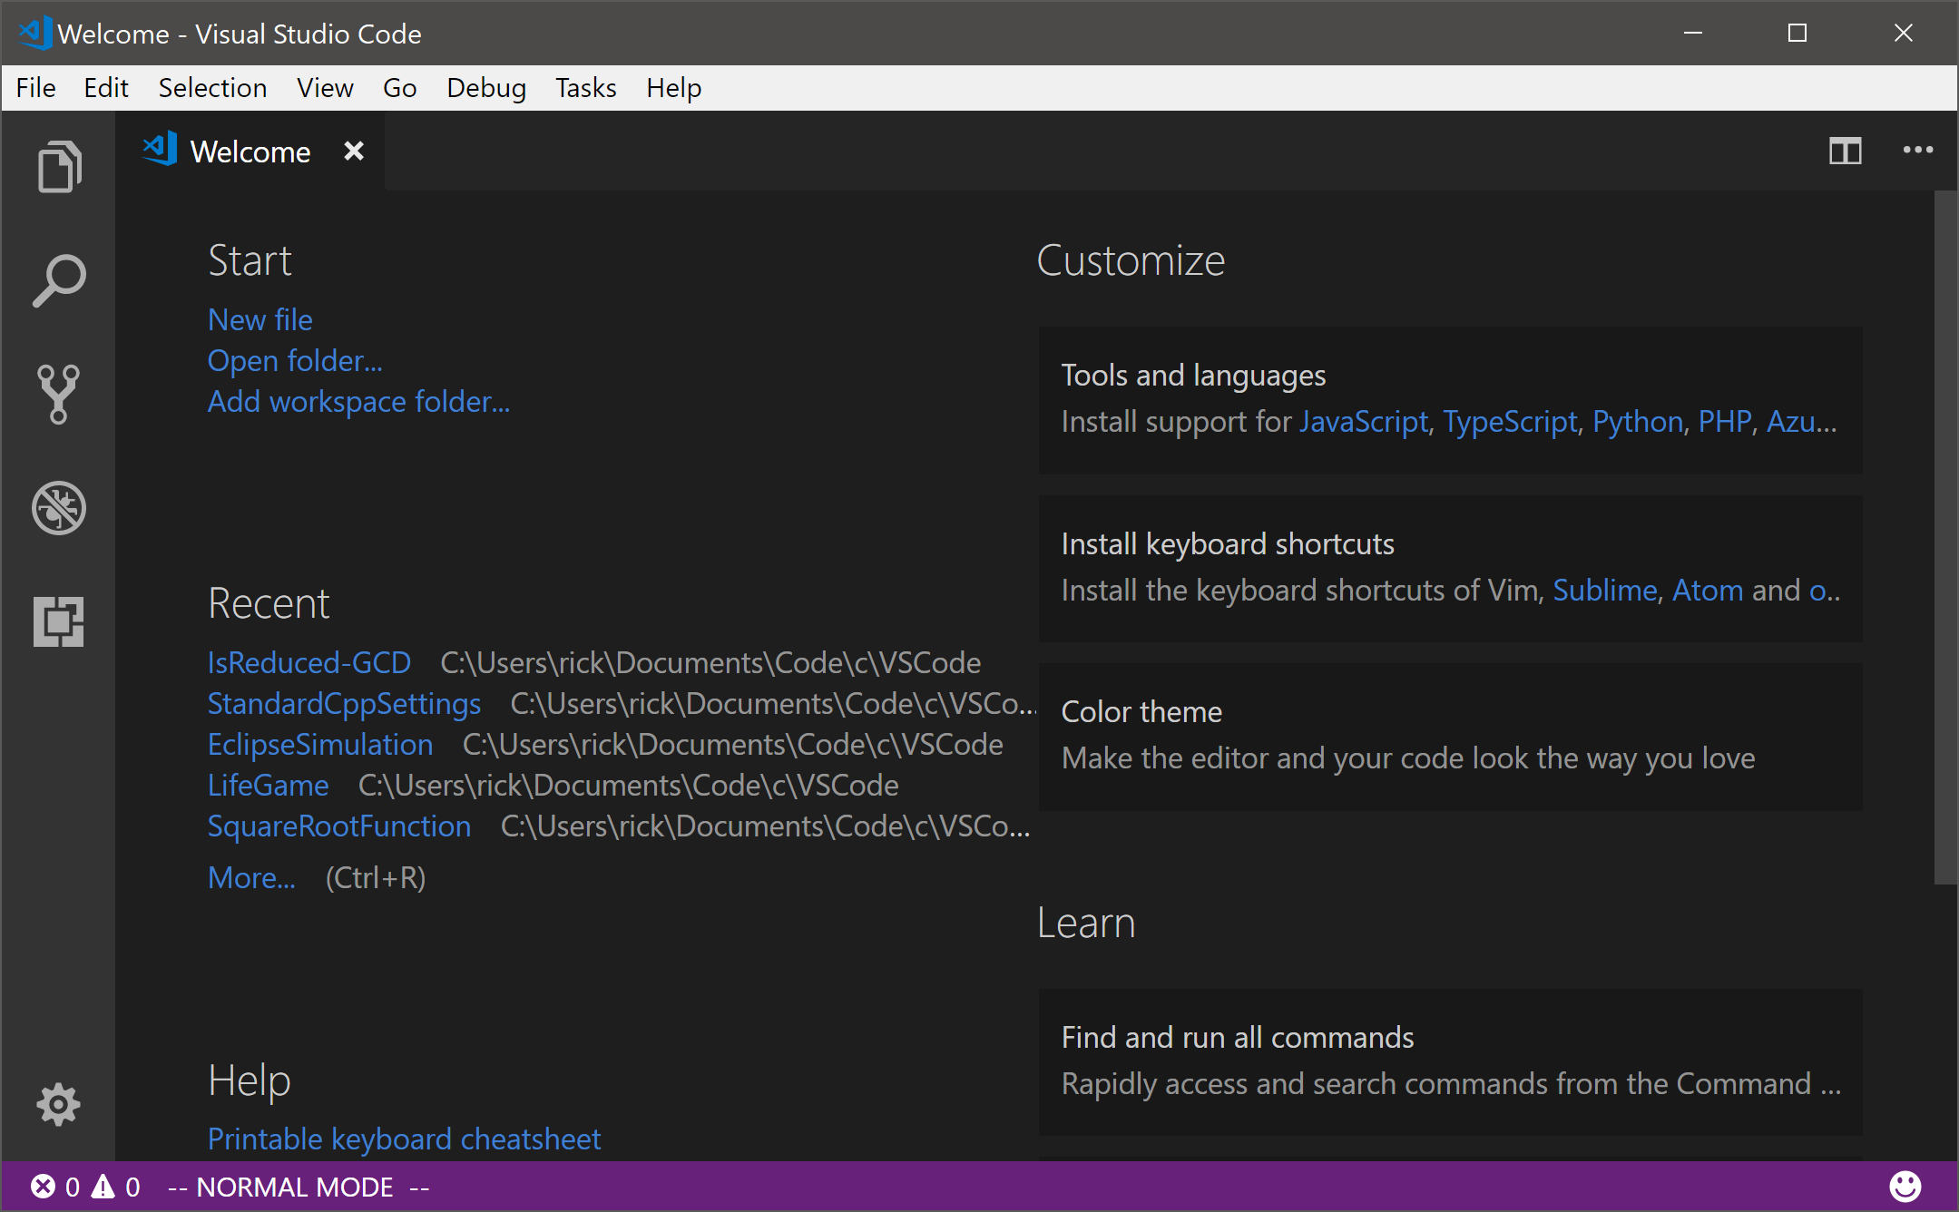The image size is (1959, 1212).
Task: Open the File menu
Action: pos(36,88)
